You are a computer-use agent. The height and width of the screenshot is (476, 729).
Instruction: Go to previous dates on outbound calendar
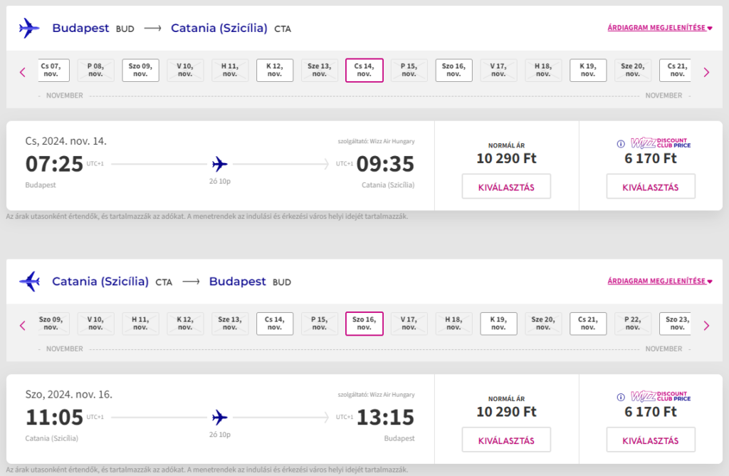(23, 72)
